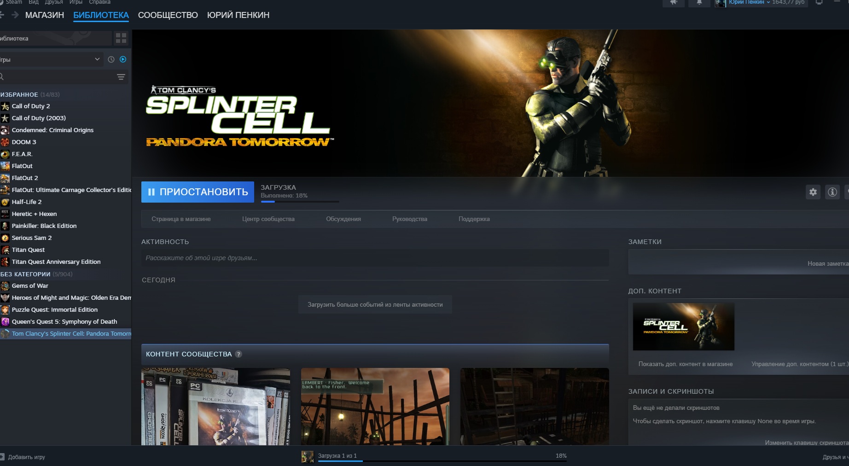This screenshot has height=466, width=849.
Task: Select Titan Quest Anniversary Edition
Action: [x=65, y=262]
